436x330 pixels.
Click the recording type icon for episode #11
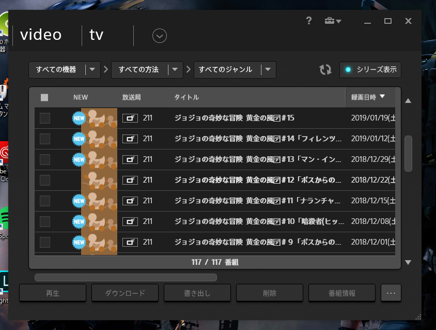click(130, 201)
